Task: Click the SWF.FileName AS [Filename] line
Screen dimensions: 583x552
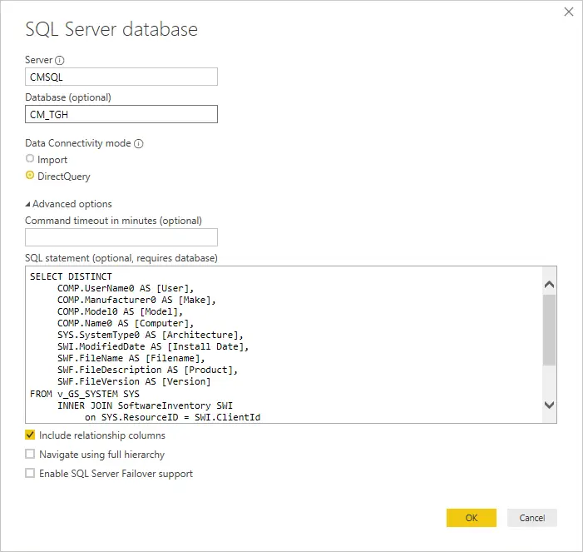Action: tap(131, 358)
